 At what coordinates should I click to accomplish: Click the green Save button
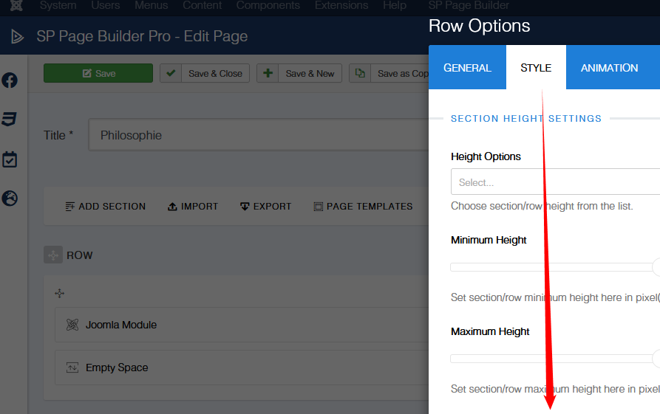point(98,73)
